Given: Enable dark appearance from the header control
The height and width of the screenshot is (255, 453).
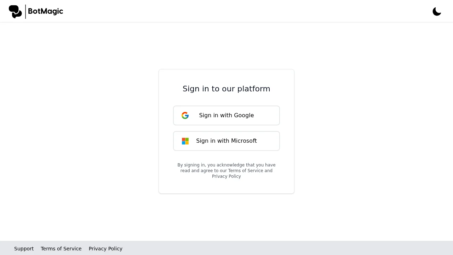Looking at the screenshot, I should (x=437, y=11).
